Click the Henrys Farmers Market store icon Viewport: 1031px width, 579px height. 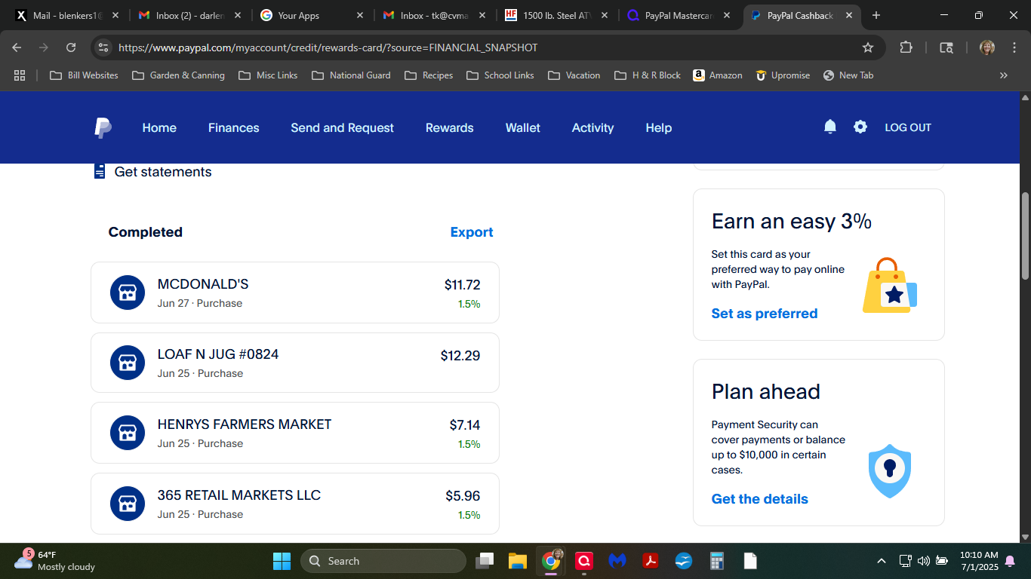coord(128,433)
